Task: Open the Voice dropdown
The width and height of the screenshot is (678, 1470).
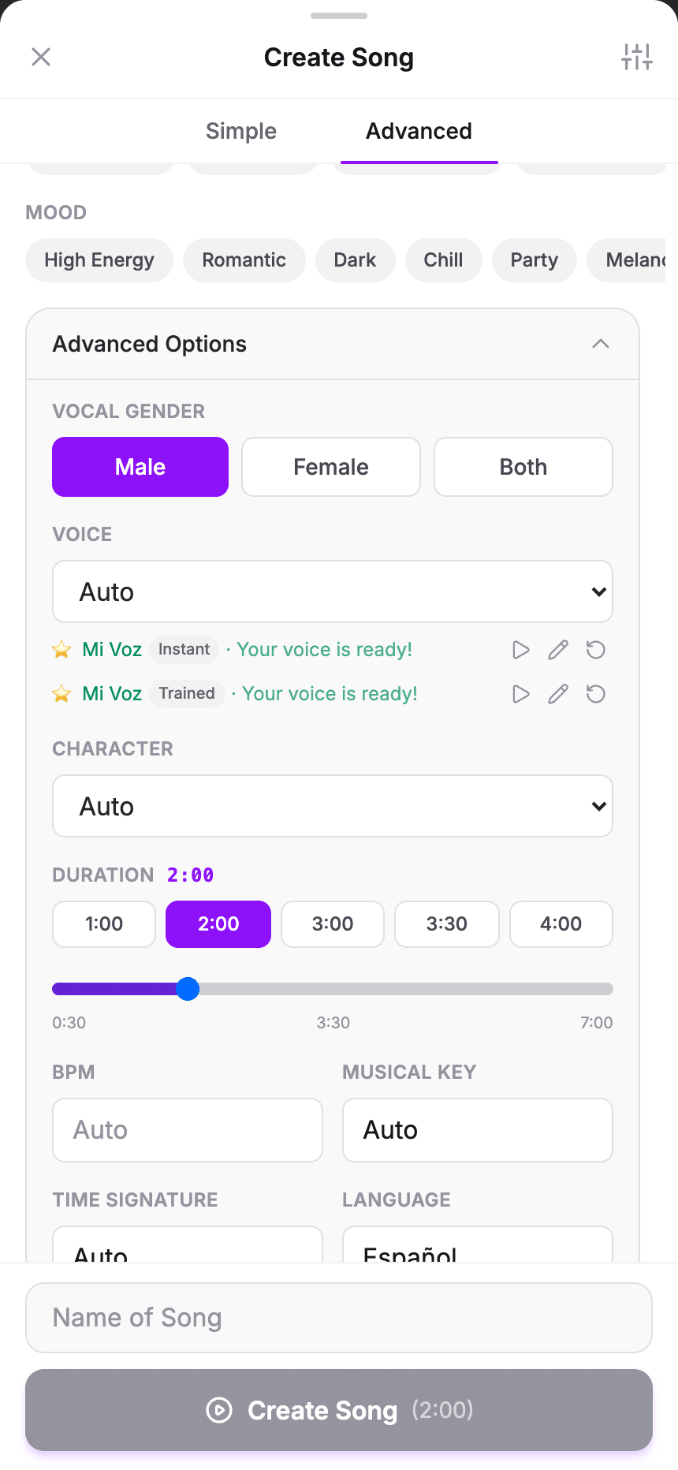Action: coord(333,591)
